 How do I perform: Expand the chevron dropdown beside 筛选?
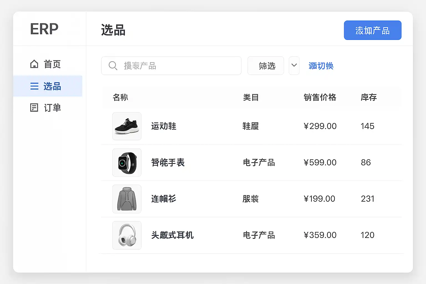pyautogui.click(x=294, y=66)
